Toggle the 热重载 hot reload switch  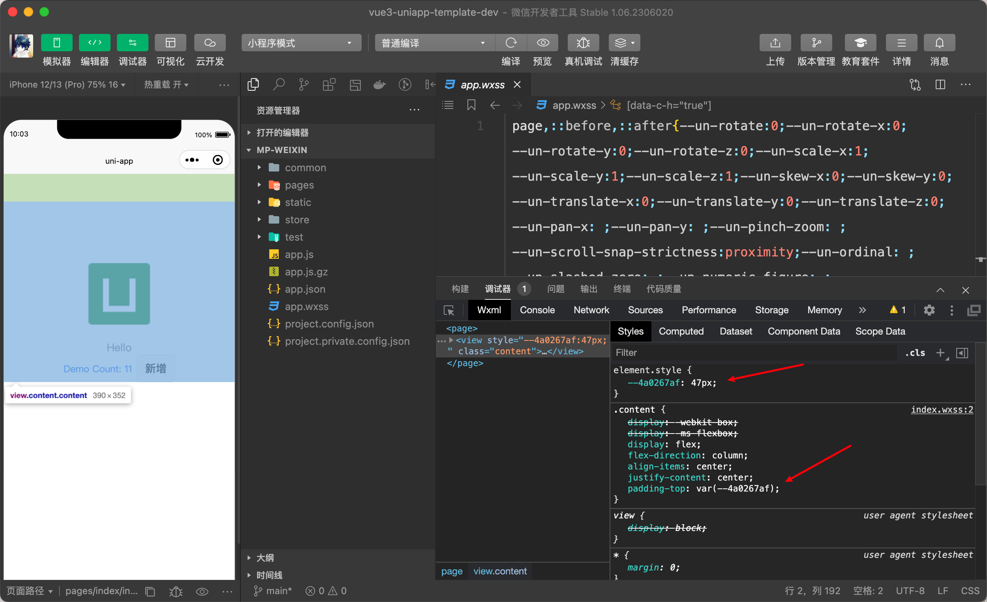(x=166, y=84)
